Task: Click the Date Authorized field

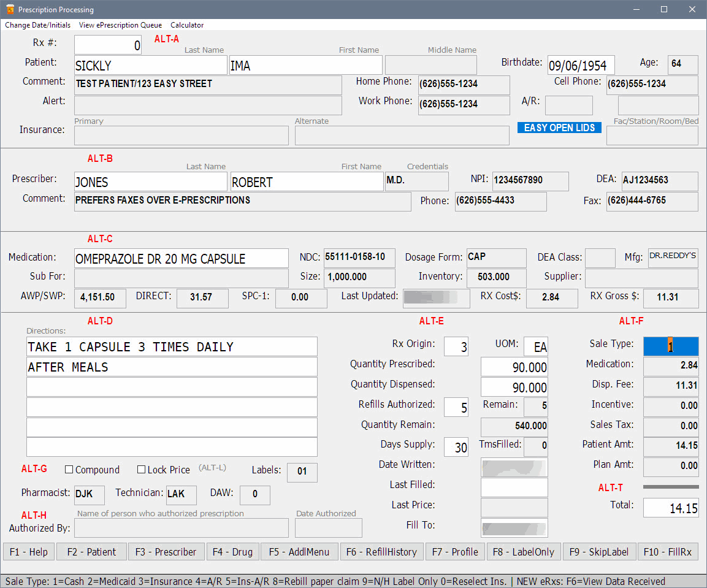Action: coord(328,527)
